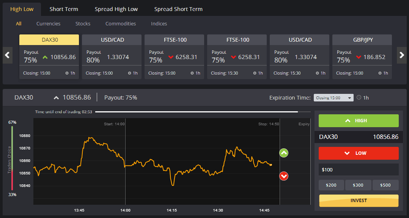
Task: Filter assets by Indices
Action: point(159,23)
